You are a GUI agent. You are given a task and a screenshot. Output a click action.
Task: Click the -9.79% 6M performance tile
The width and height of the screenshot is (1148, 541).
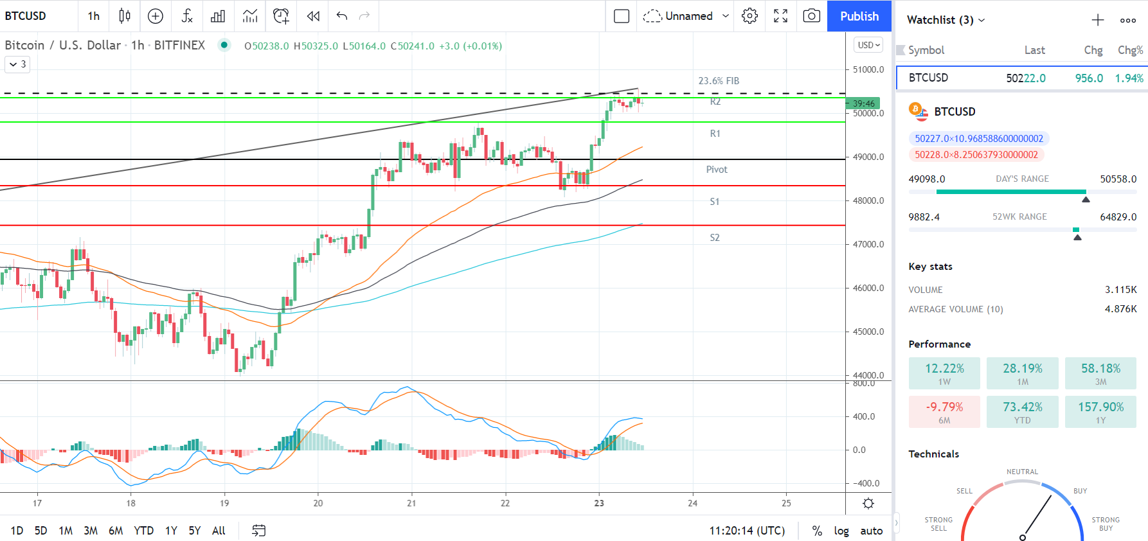[944, 412]
